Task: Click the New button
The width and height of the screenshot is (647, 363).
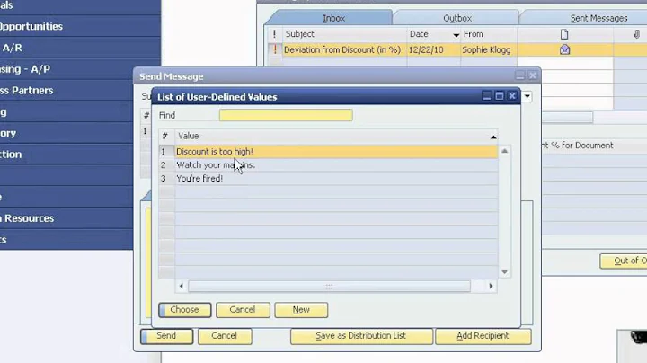Action: [x=301, y=310]
